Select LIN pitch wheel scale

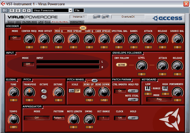[72, 91]
